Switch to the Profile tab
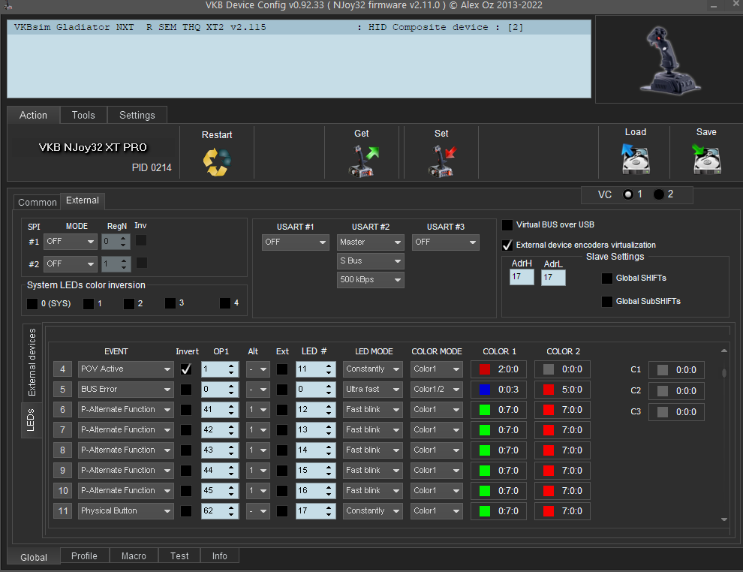This screenshot has width=743, height=572. pos(84,556)
